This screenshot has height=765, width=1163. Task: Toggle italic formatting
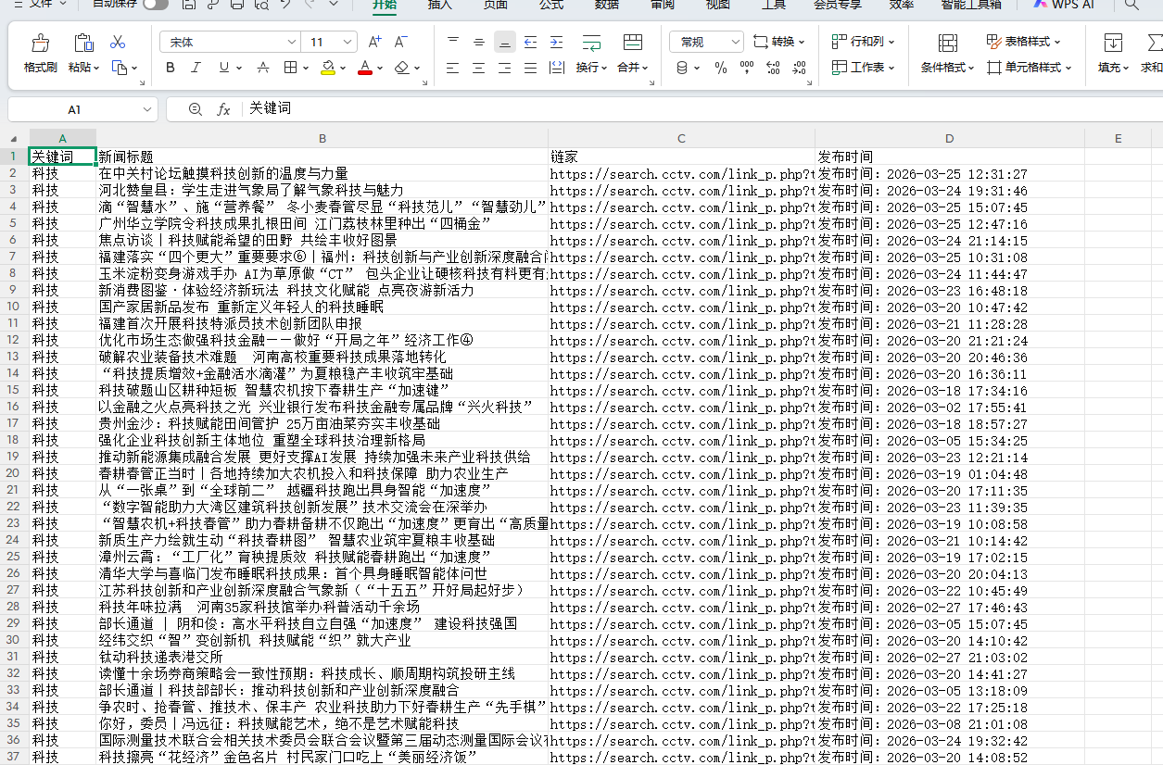click(x=196, y=68)
